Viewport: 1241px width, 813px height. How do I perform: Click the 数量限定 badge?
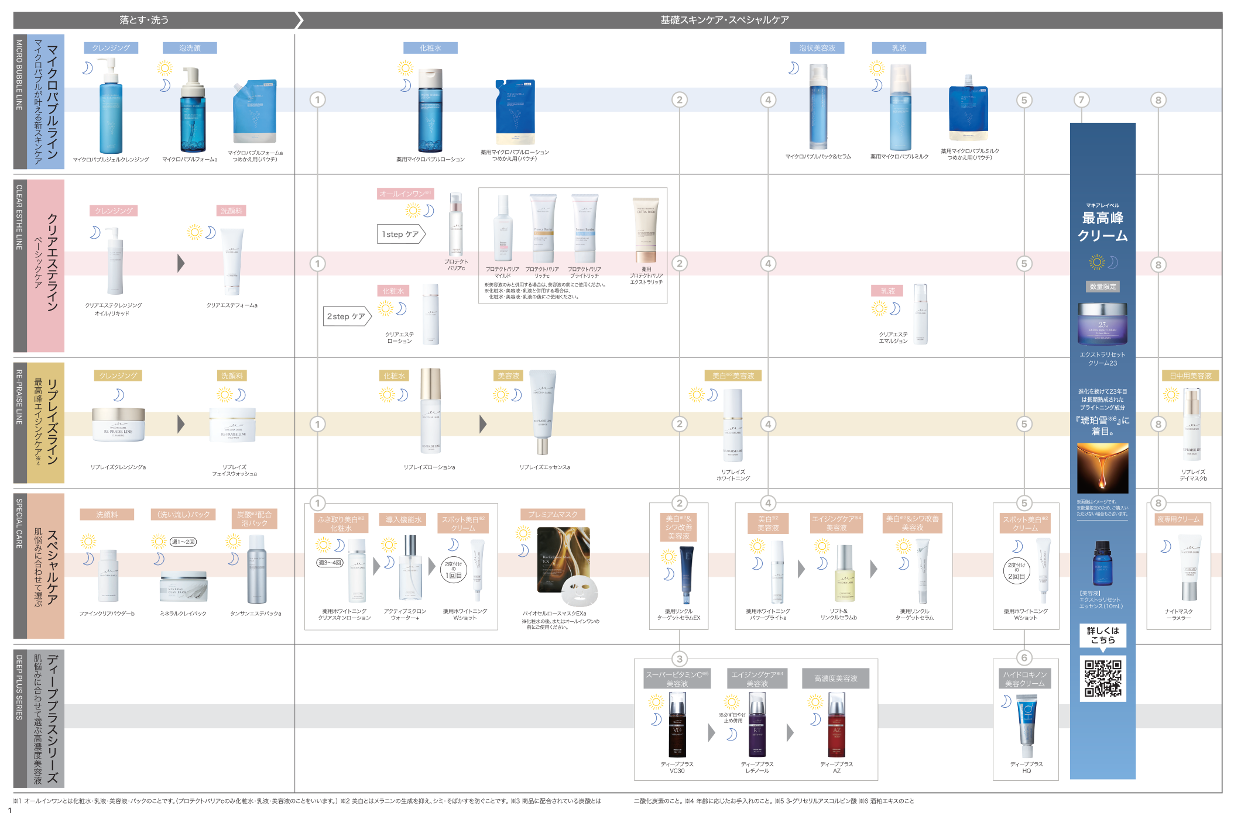(x=1103, y=286)
